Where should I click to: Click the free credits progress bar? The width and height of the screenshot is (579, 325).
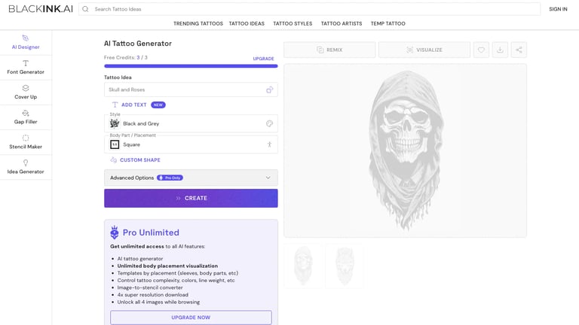(x=191, y=66)
